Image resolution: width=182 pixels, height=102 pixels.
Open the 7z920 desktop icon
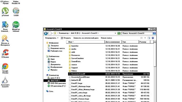pyautogui.click(x=16, y=12)
